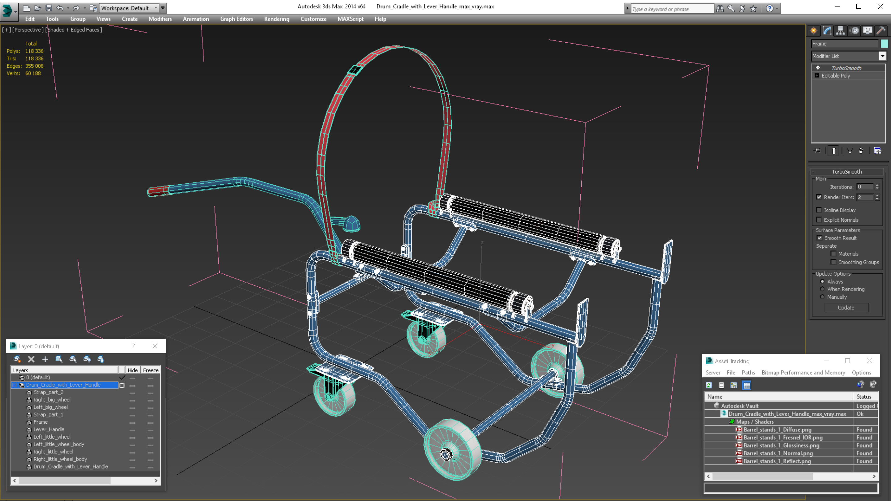Select When Rendering update option
The image size is (891, 501).
click(x=823, y=289)
